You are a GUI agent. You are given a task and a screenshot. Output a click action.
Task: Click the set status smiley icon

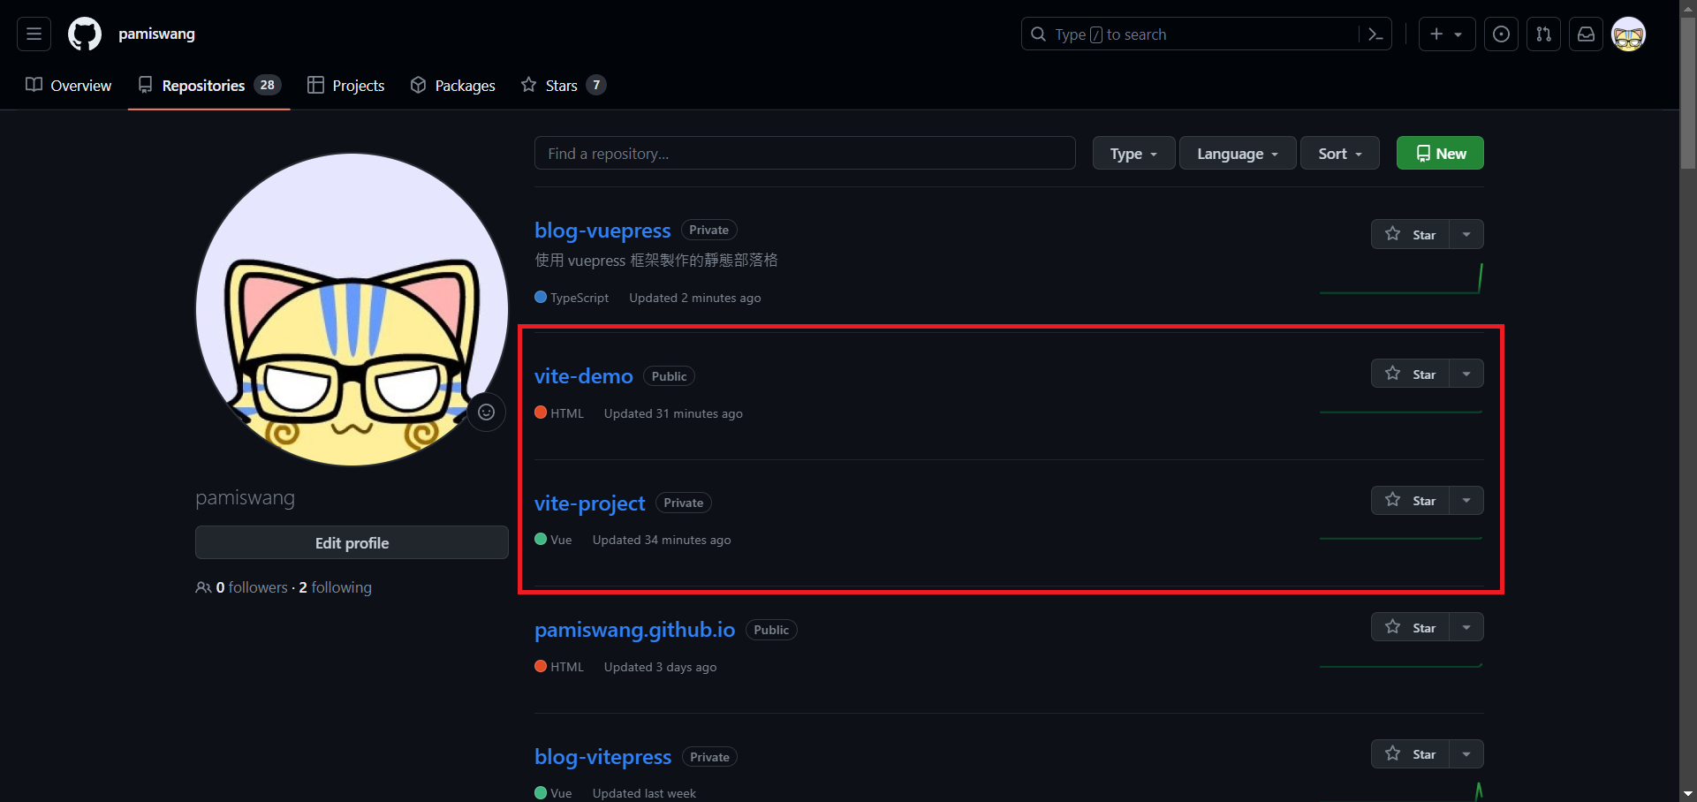pyautogui.click(x=486, y=412)
